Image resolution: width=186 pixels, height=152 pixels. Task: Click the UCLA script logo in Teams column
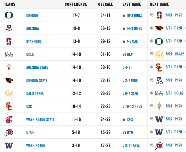click(x=9, y=55)
